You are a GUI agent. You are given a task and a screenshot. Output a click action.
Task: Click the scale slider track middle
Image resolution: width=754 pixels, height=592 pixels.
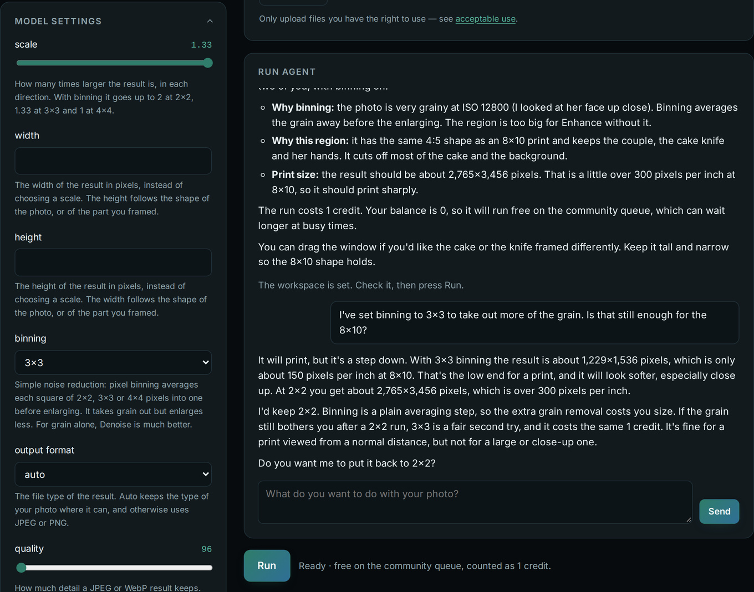[x=115, y=63]
